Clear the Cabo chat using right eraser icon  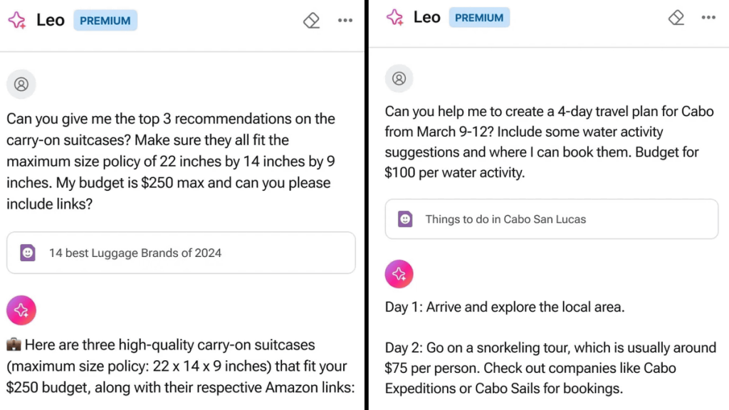[677, 17]
